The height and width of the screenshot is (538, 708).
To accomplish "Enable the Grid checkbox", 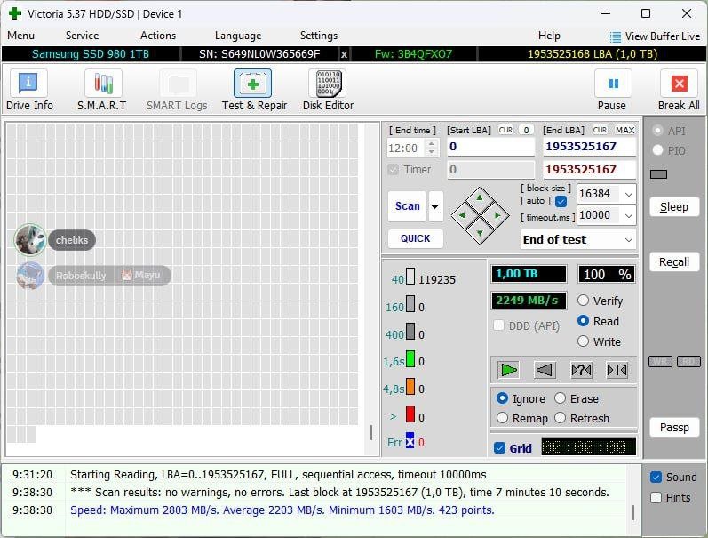I will pyautogui.click(x=499, y=448).
